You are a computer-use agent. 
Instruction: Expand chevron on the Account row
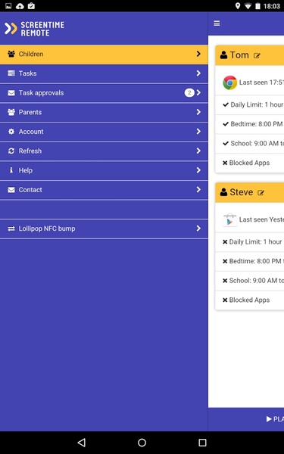198,132
